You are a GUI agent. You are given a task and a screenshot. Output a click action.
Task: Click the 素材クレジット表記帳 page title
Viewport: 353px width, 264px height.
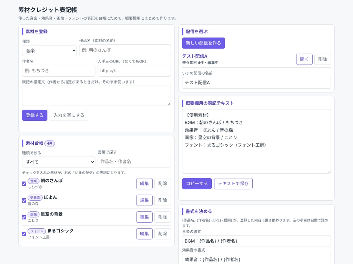tap(48, 10)
